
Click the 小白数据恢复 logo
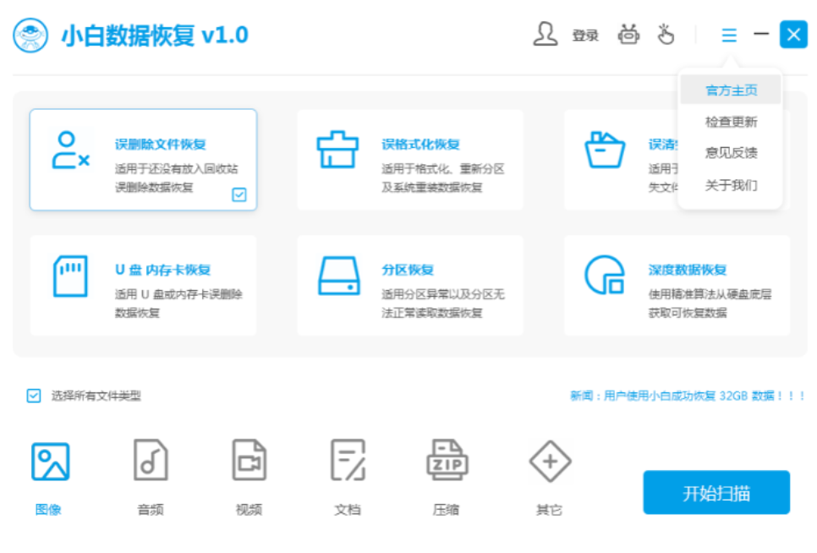(x=29, y=35)
